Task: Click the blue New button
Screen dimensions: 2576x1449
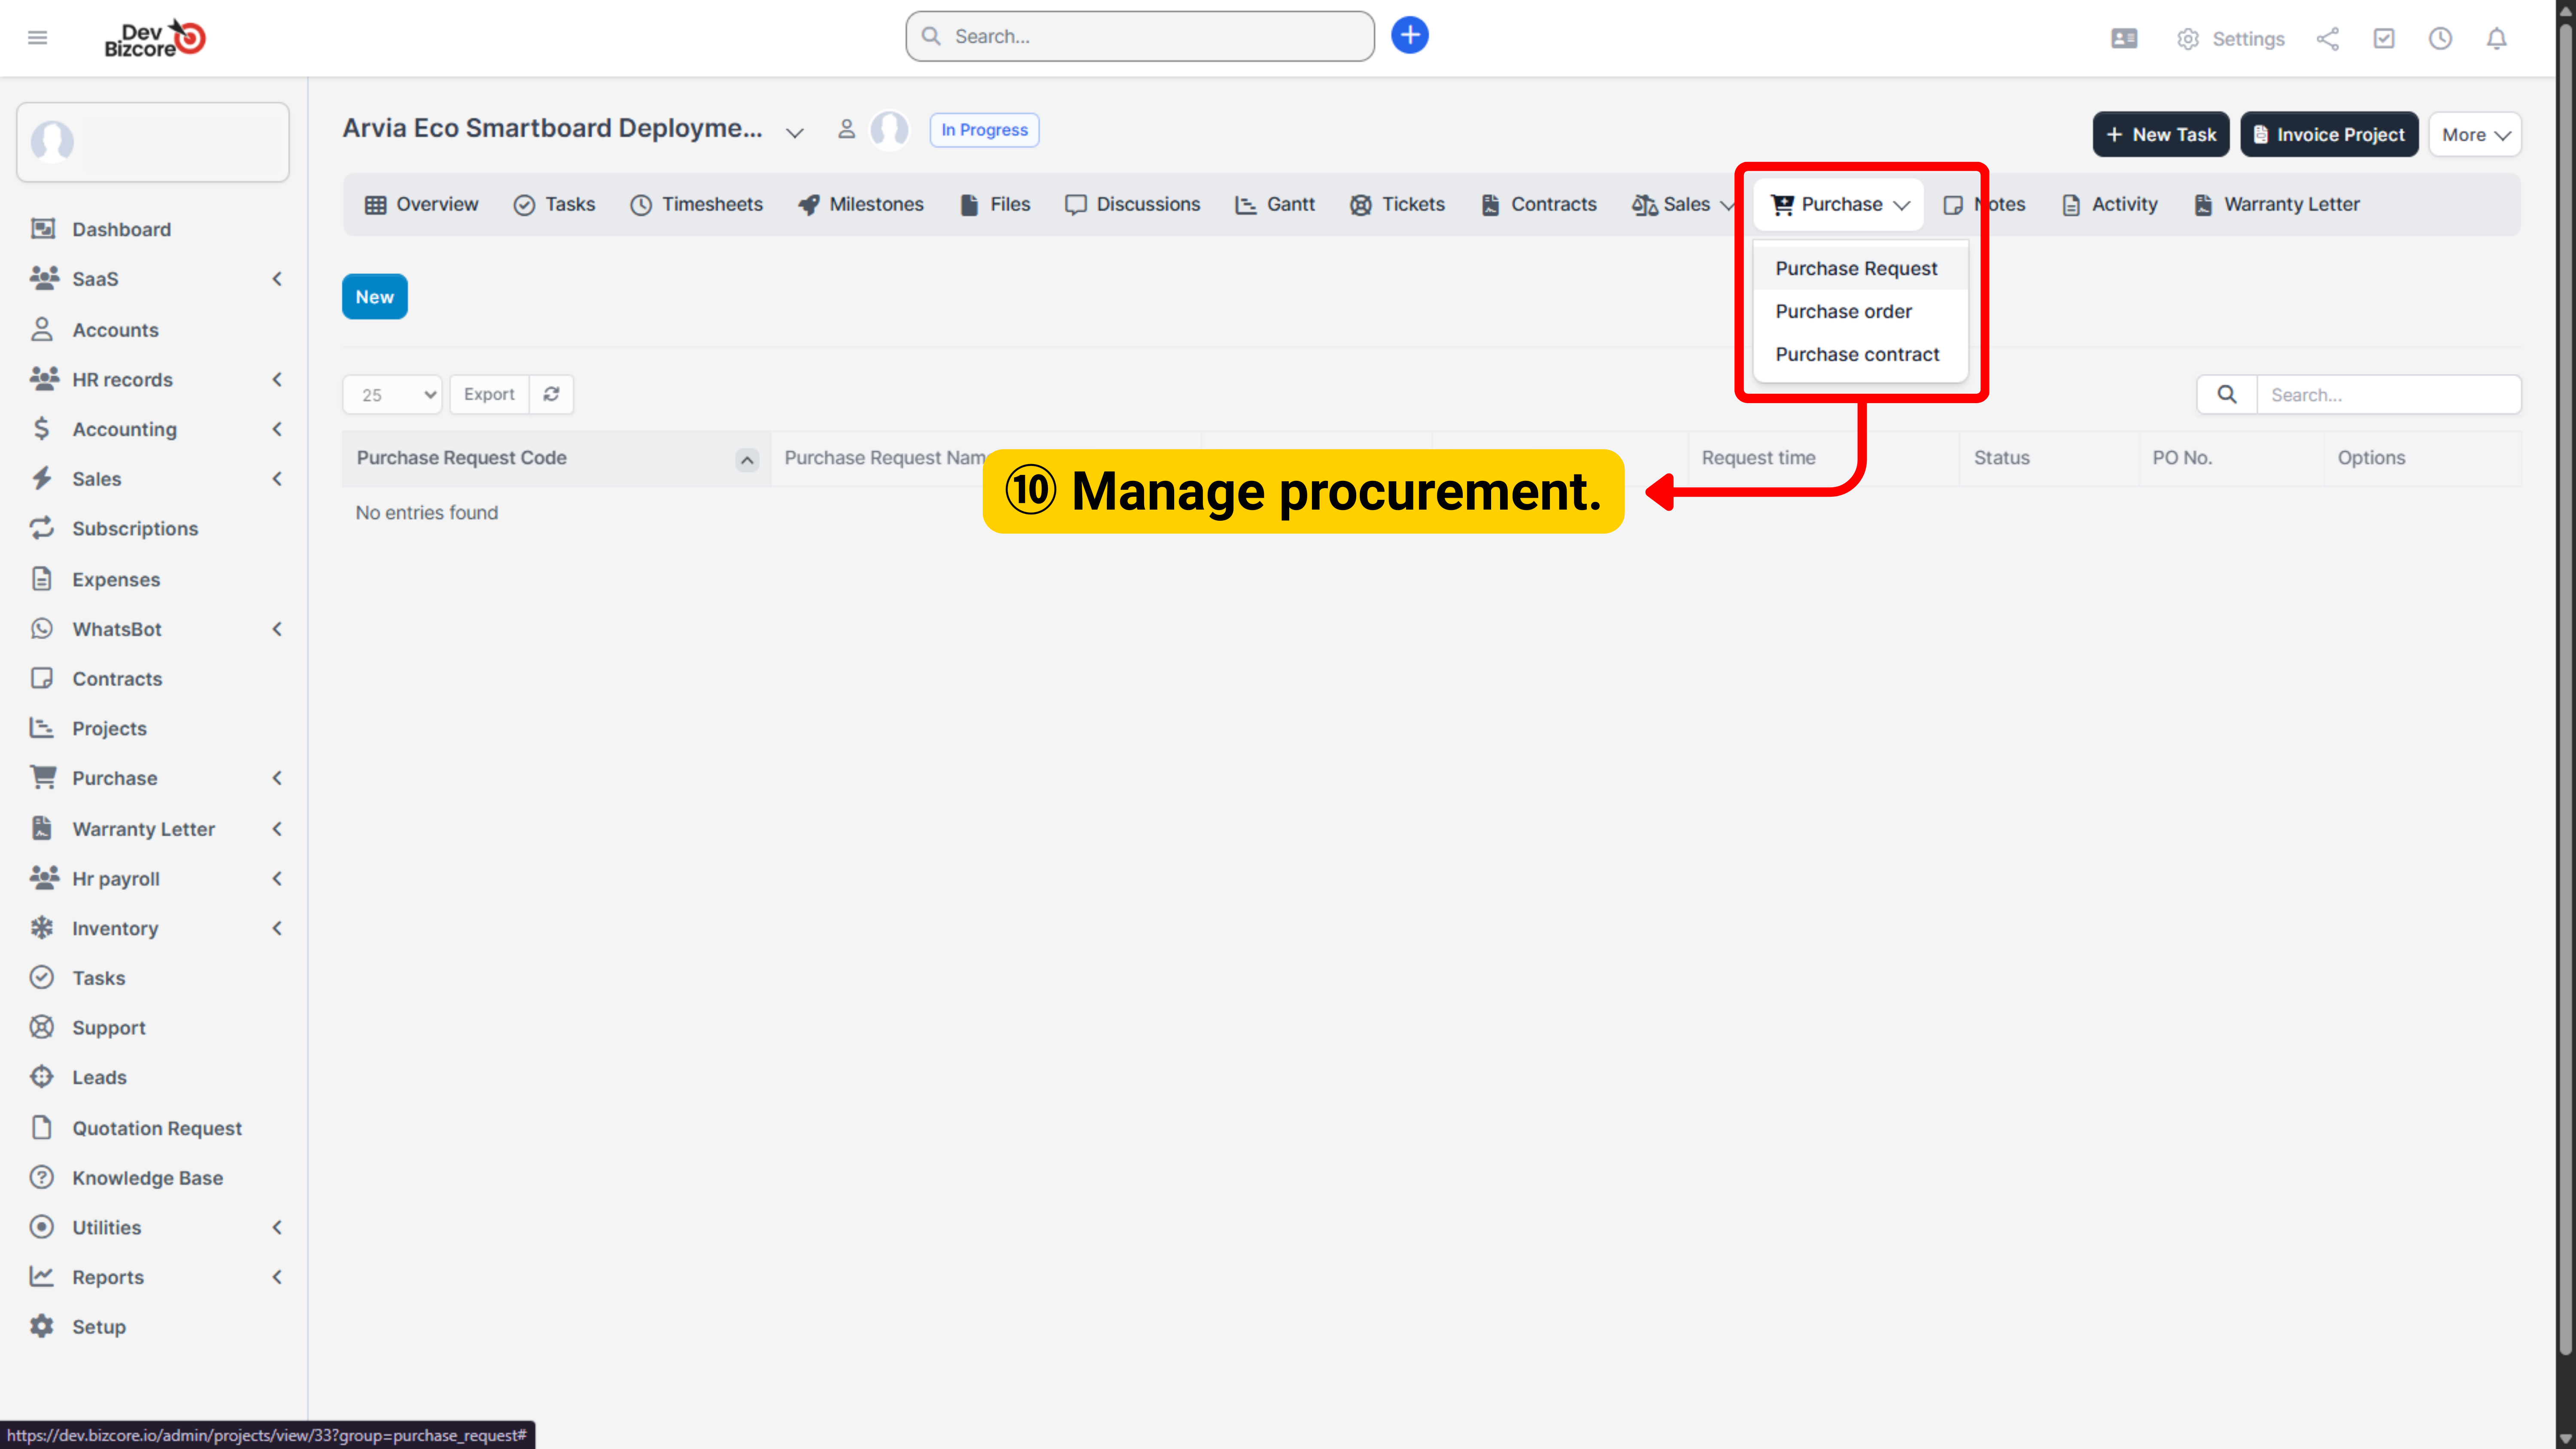Action: tap(374, 296)
